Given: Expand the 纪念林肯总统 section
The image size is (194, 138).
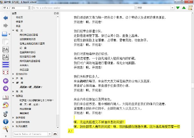Looking at the screenshot, I should (x=13, y=122).
